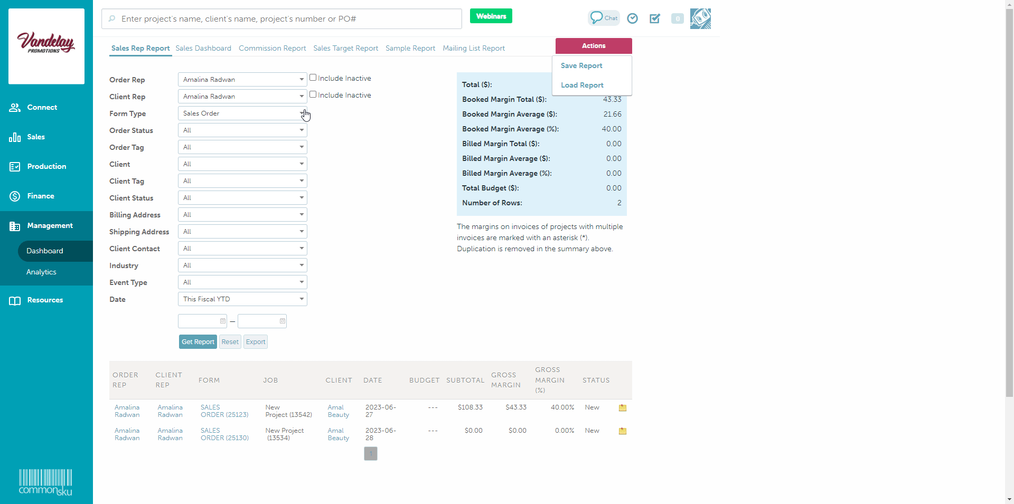The image size is (1014, 504).
Task: Click the end date calendar icon
Action: tap(283, 321)
